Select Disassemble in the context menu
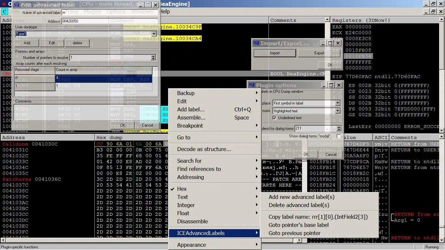The width and height of the screenshot is (445, 250). point(215,221)
